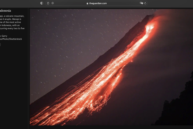The width and height of the screenshot is (193, 129).
Task: Click caption line 'one of the most active'
Action: (10, 22)
